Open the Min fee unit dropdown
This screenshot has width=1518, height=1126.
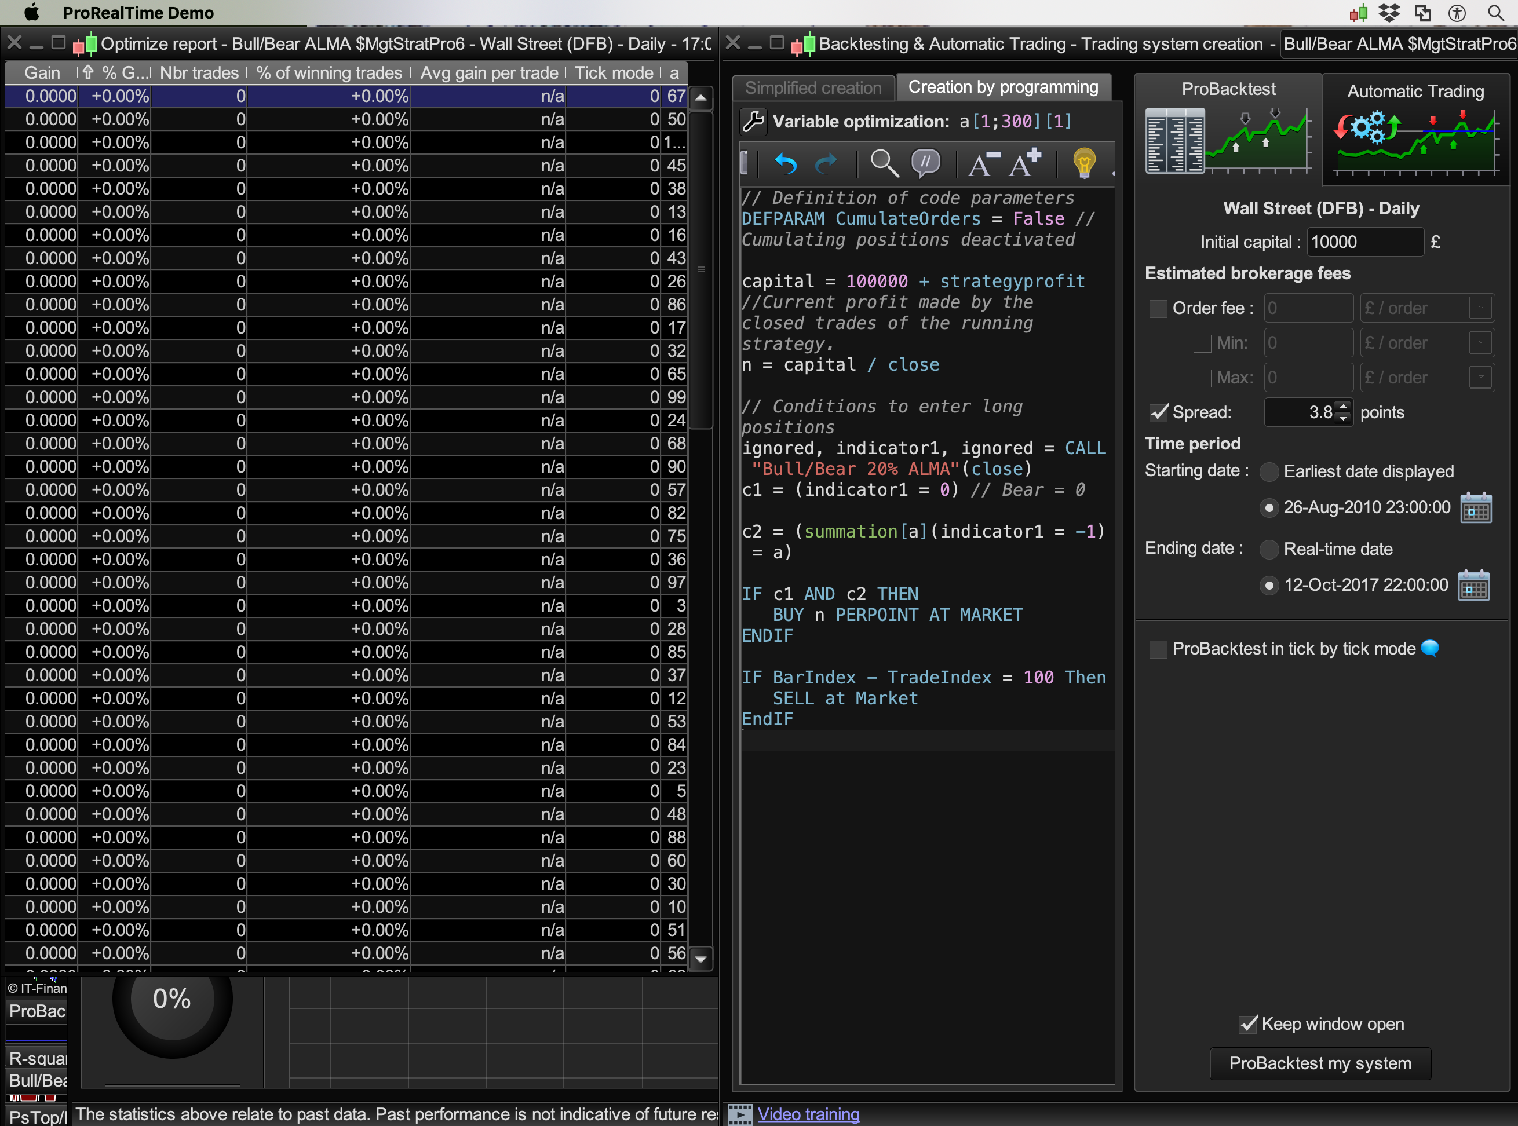coord(1480,343)
